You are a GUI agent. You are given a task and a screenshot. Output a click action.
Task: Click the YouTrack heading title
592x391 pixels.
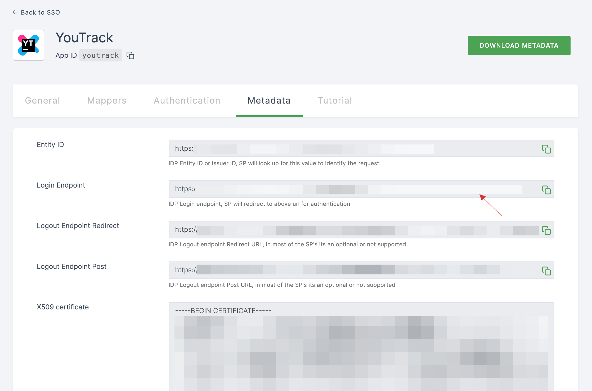click(x=84, y=38)
